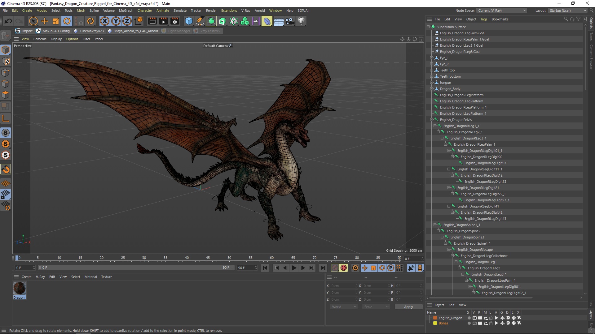Toggle the Z axis lock
The height and width of the screenshot is (334, 595).
pyautogui.click(x=127, y=21)
